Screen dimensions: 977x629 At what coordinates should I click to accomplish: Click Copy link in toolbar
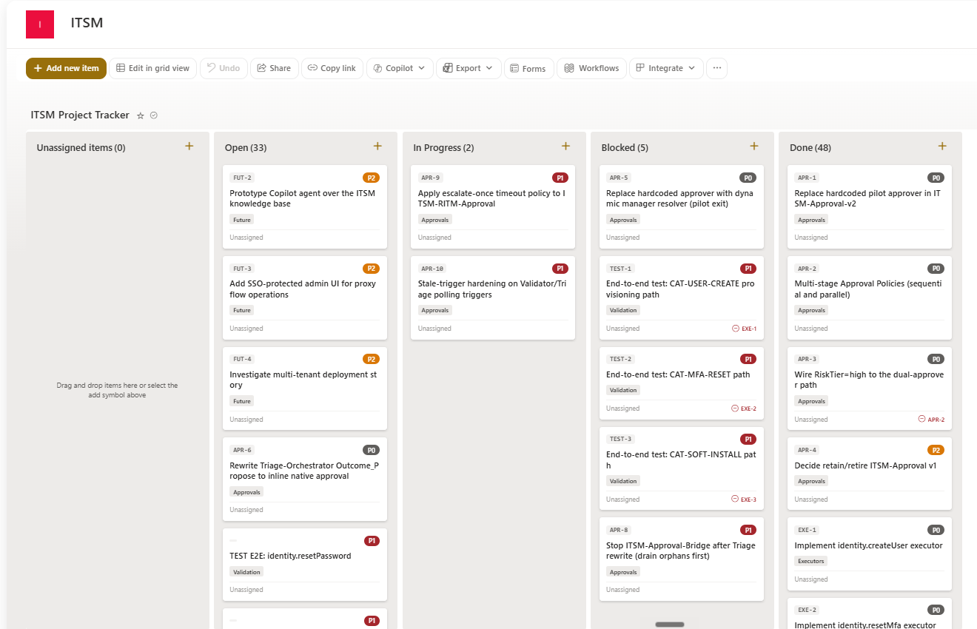pos(332,68)
